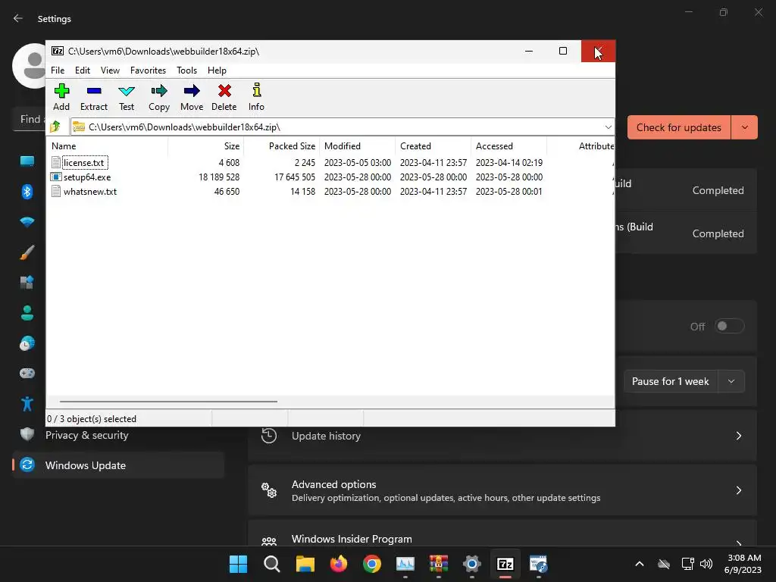Select the whatsnew.txt file

[89, 192]
